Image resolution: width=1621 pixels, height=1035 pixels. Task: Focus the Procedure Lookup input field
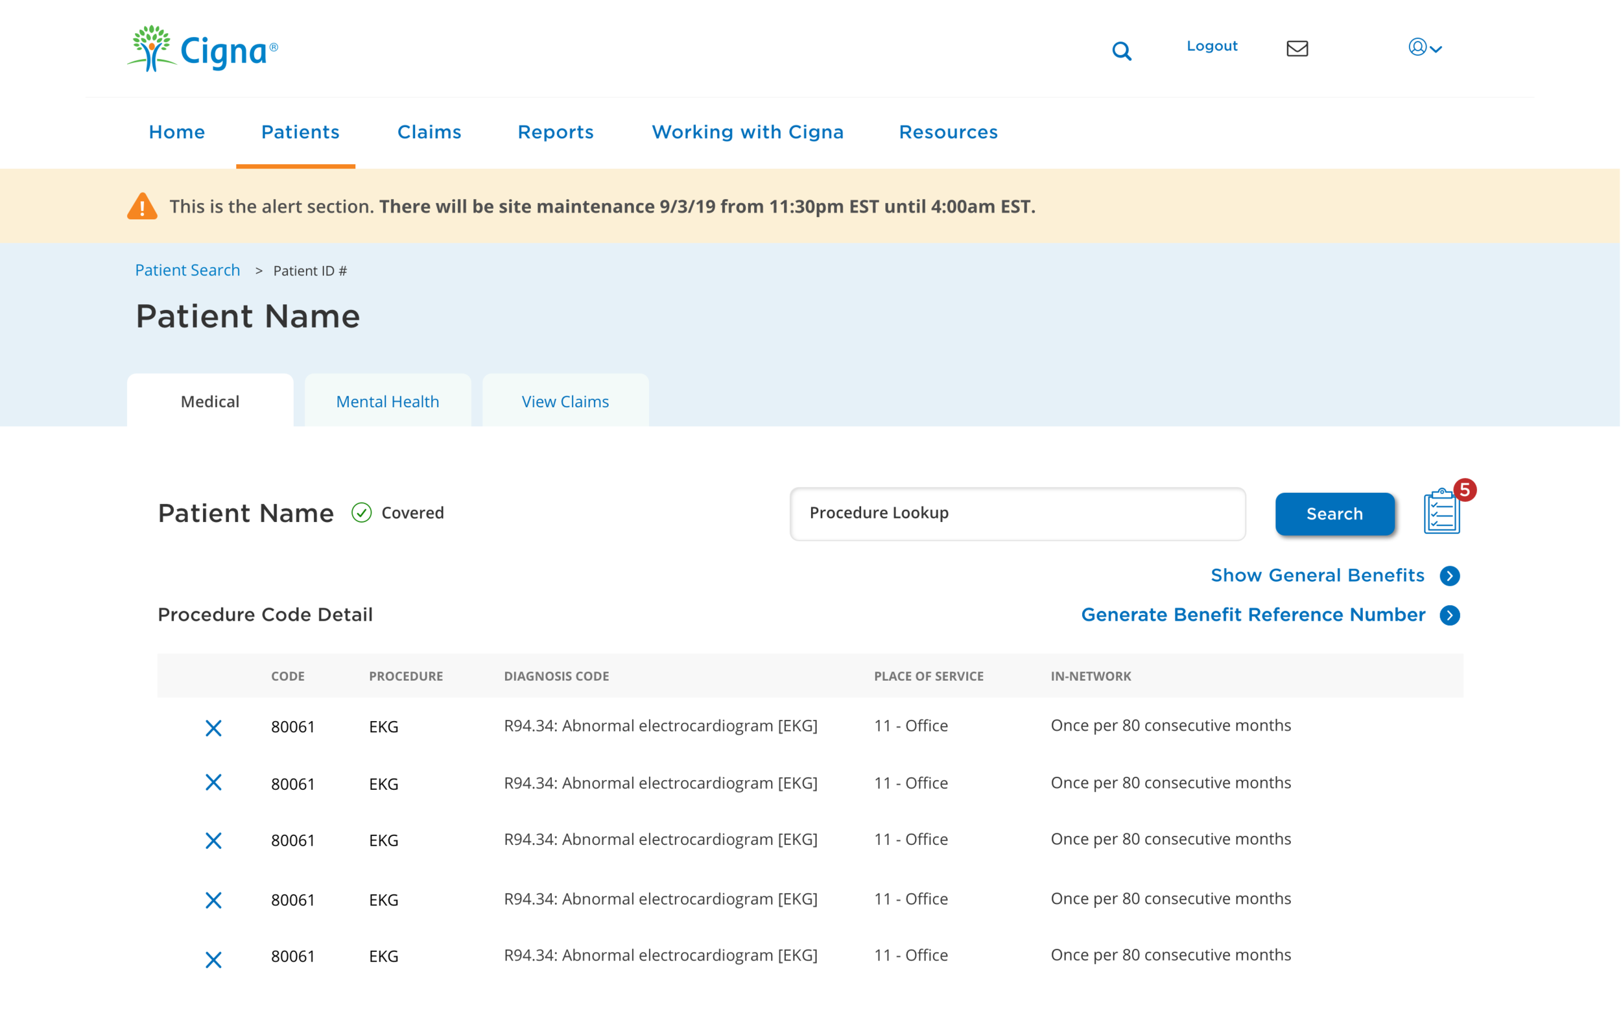point(1017,514)
